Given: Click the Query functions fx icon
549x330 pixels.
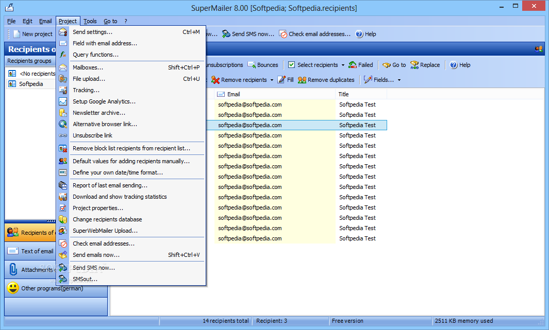Looking at the screenshot, I should tap(63, 55).
